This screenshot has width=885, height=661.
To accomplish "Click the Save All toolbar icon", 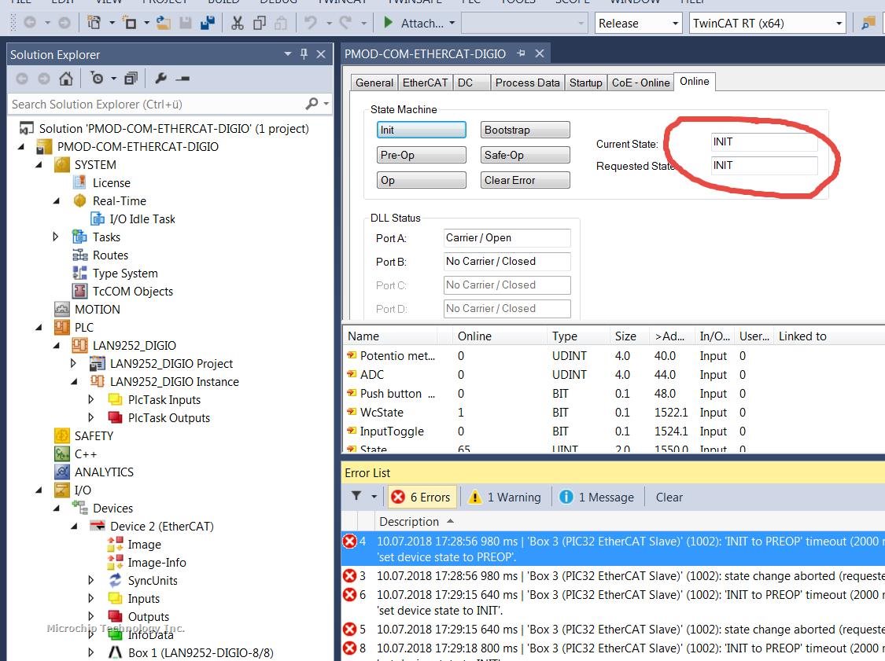I will (208, 23).
